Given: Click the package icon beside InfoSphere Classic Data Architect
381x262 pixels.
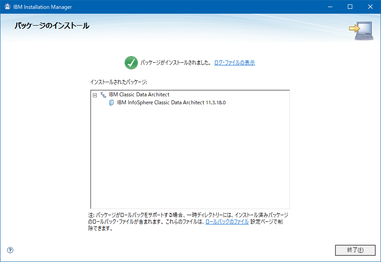Looking at the screenshot, I should point(111,103).
